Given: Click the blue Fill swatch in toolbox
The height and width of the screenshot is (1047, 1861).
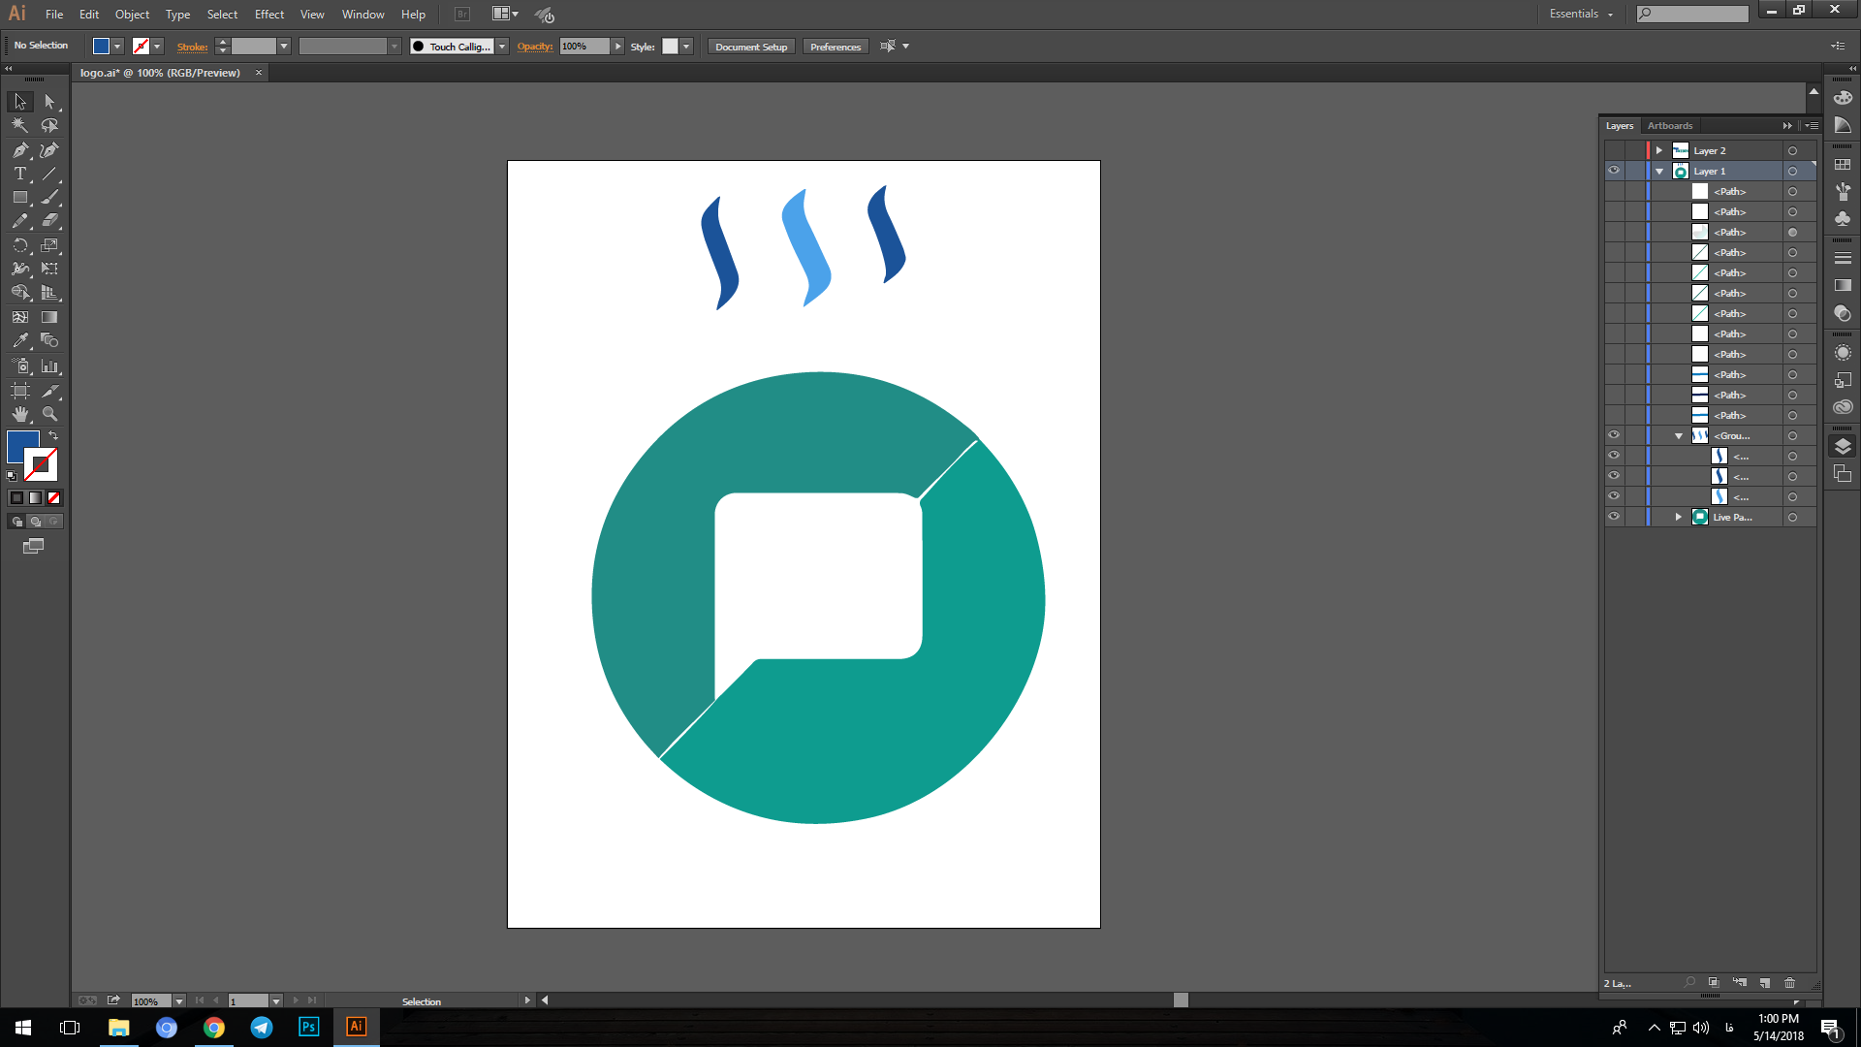Looking at the screenshot, I should pyautogui.click(x=20, y=445).
